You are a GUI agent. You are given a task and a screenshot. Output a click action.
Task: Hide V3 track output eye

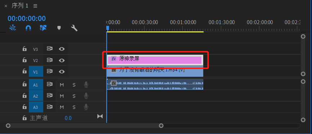[x=62, y=49]
